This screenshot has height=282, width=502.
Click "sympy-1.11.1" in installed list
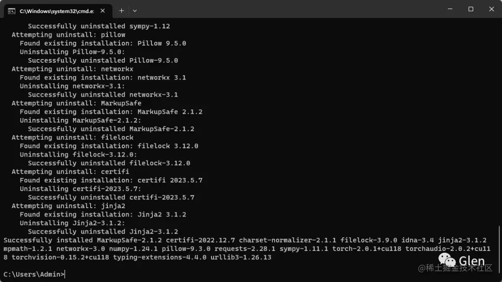click(x=304, y=249)
